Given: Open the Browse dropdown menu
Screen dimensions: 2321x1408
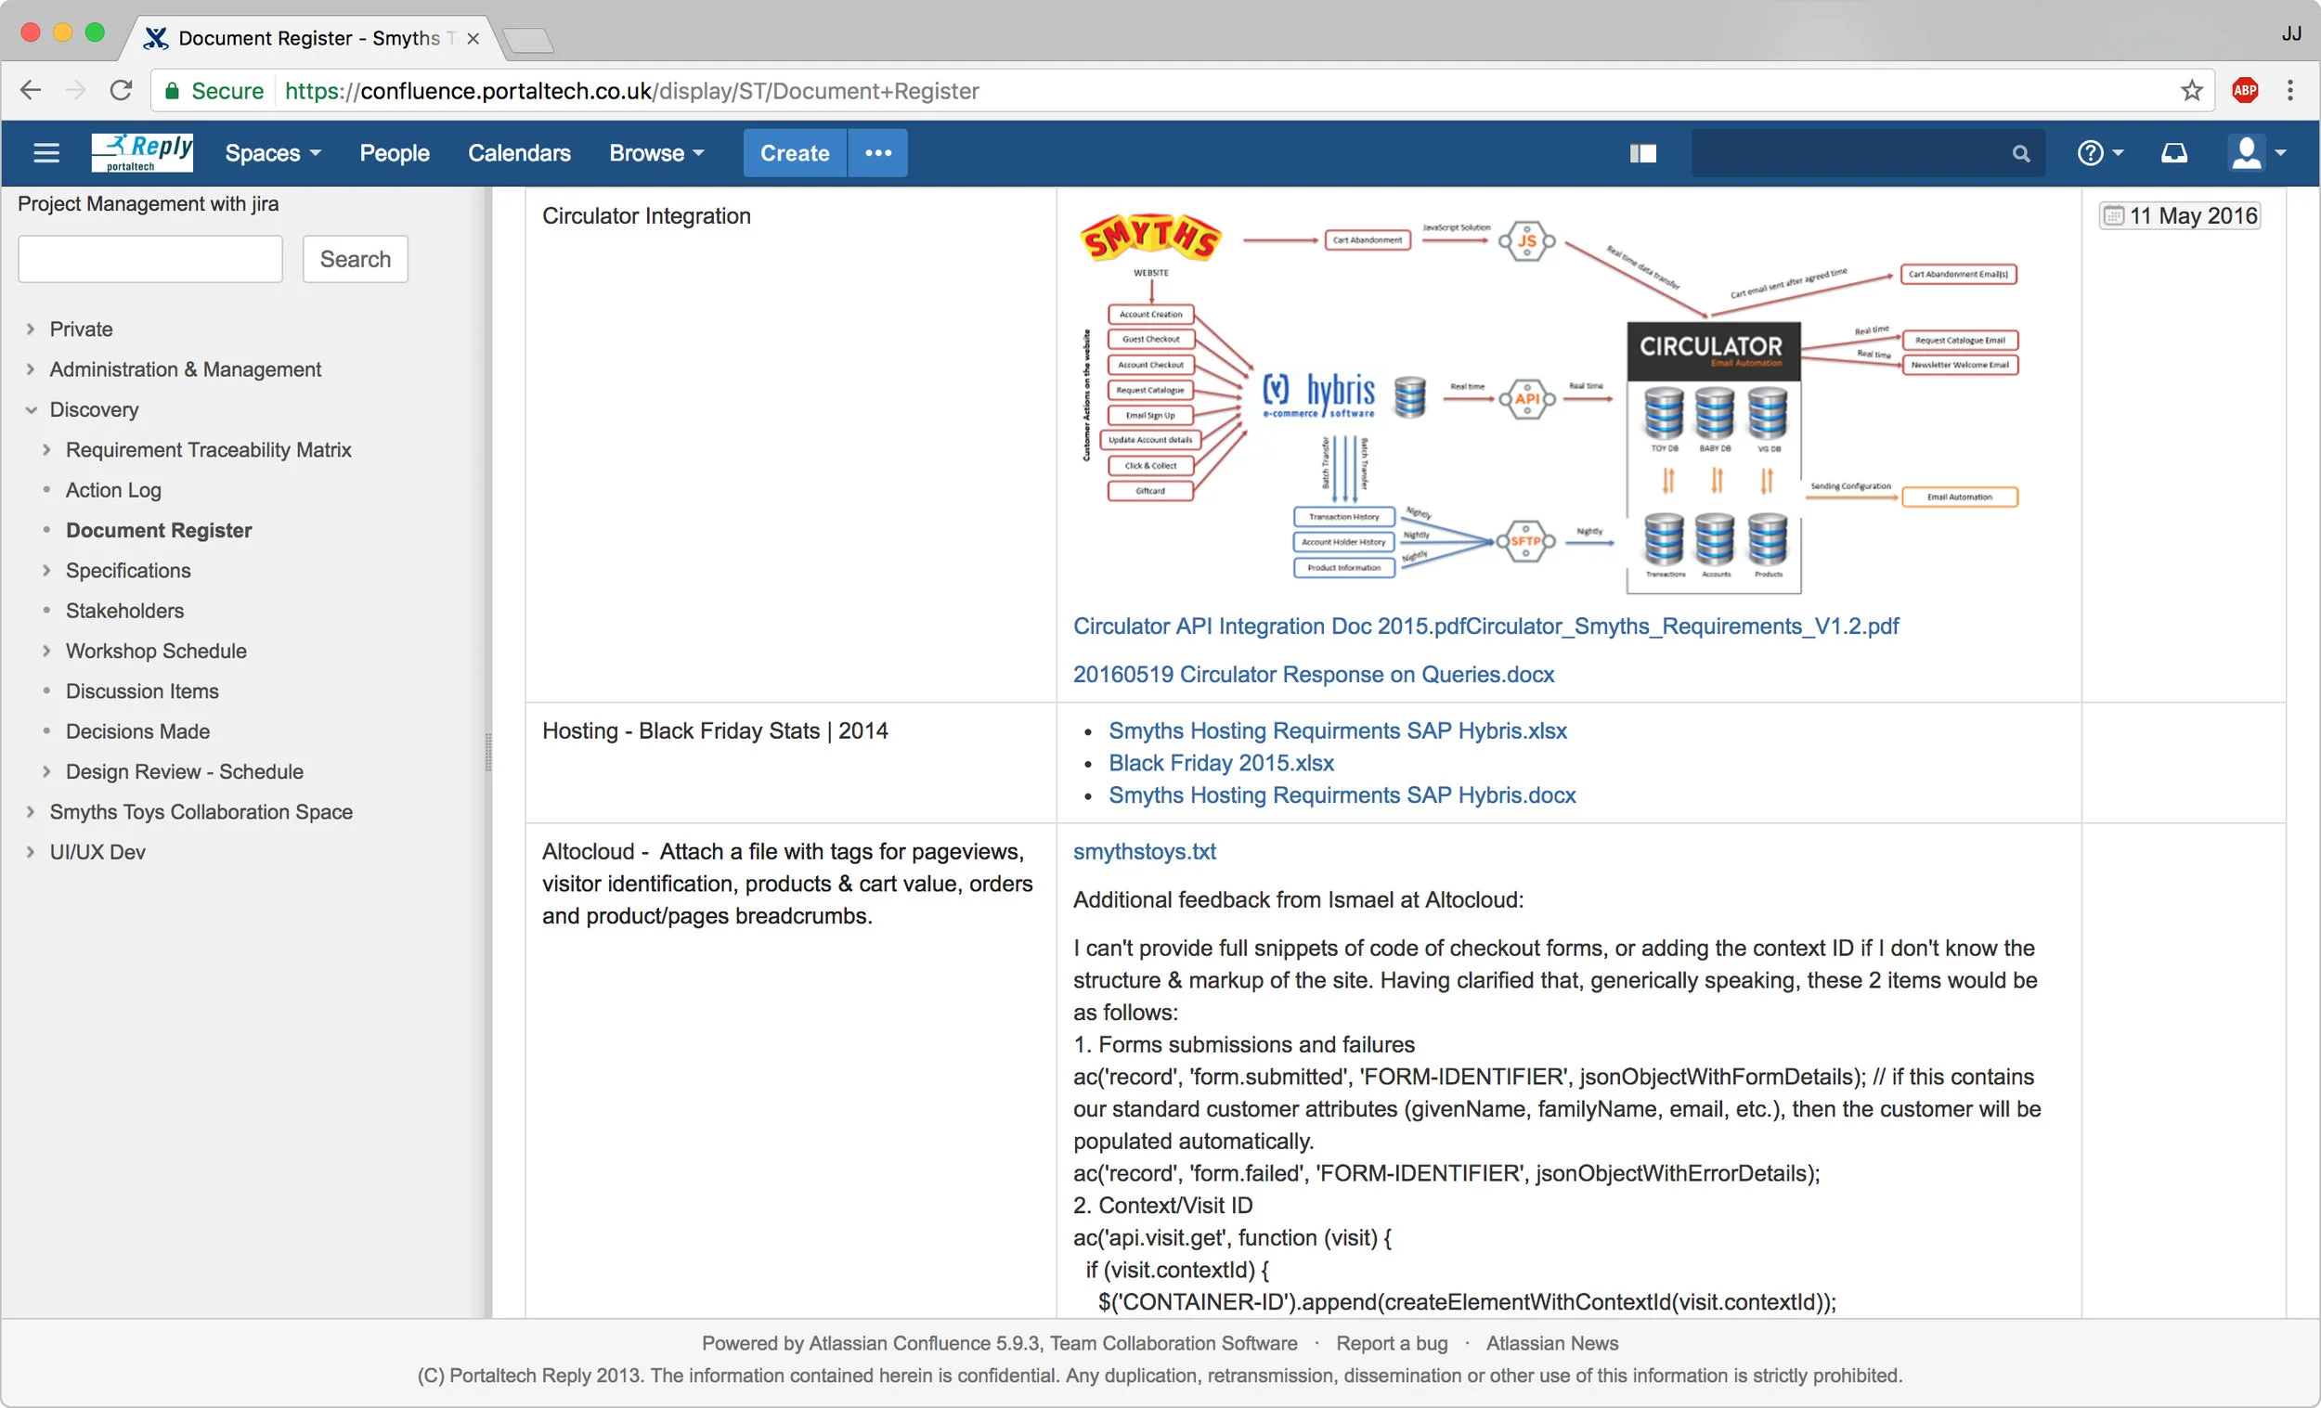Looking at the screenshot, I should click(656, 152).
